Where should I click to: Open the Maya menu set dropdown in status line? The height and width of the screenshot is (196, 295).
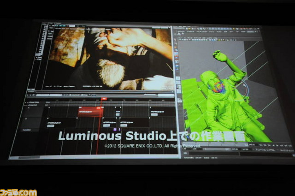tap(179, 28)
